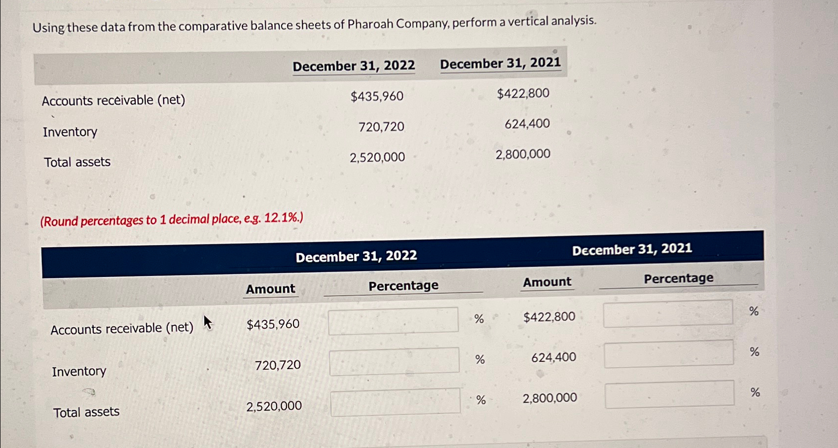Select the Inventory row label
This screenshot has height=448, width=838.
[78, 371]
